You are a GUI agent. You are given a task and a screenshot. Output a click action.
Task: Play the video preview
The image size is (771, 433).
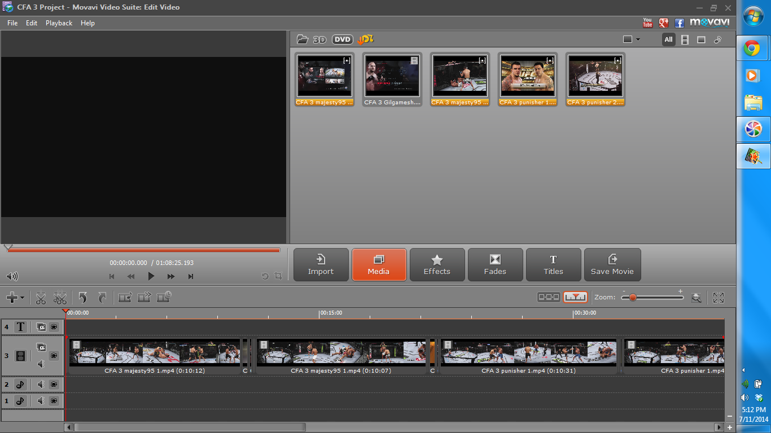tap(151, 276)
